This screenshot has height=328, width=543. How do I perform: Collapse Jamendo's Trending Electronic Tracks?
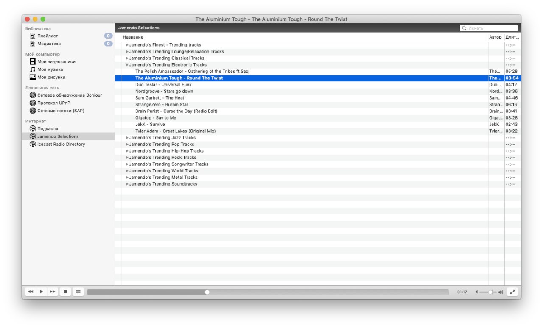127,65
